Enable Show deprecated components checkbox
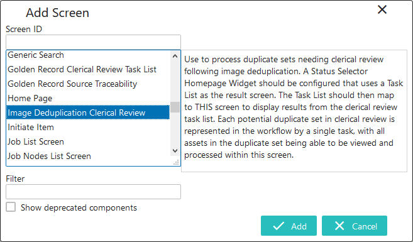The image size is (413, 242). click(11, 207)
